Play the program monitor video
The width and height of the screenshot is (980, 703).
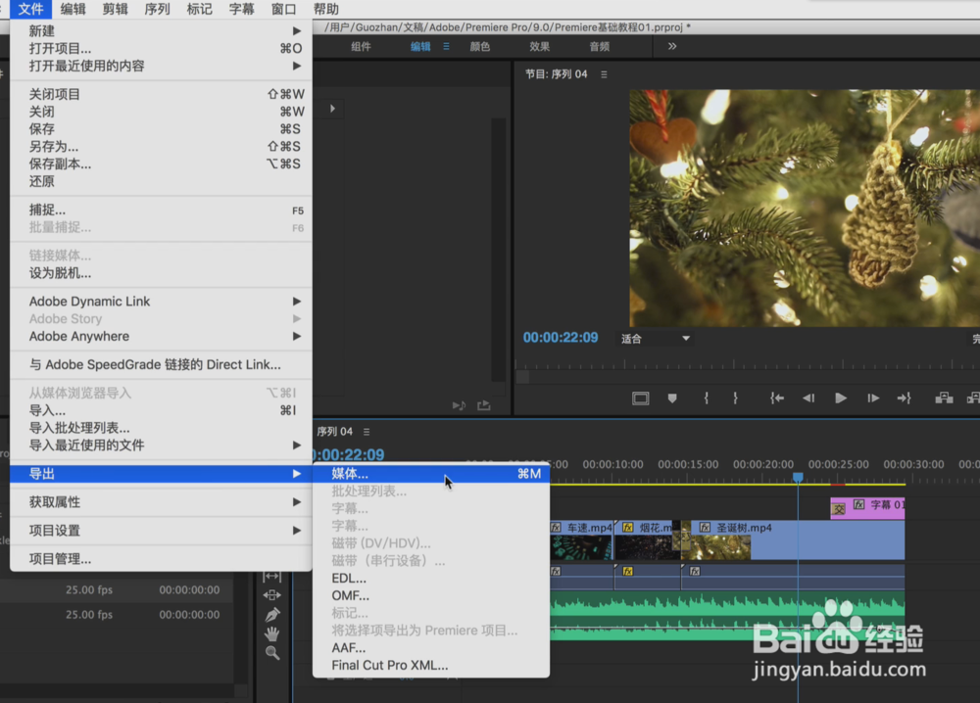[x=841, y=398]
